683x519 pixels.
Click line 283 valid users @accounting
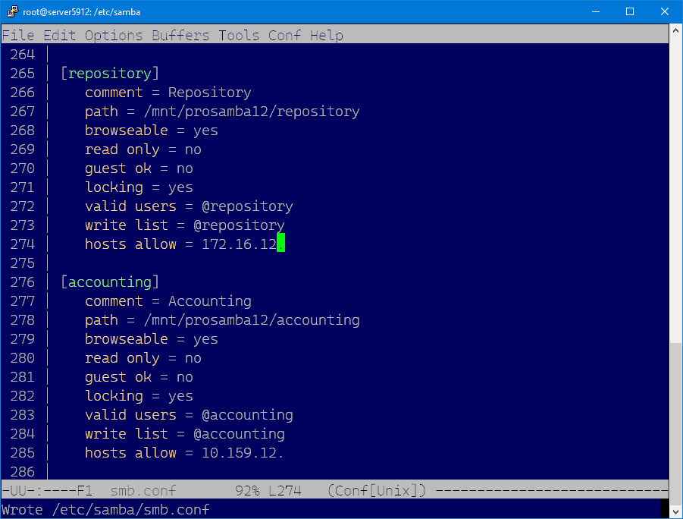(x=189, y=415)
